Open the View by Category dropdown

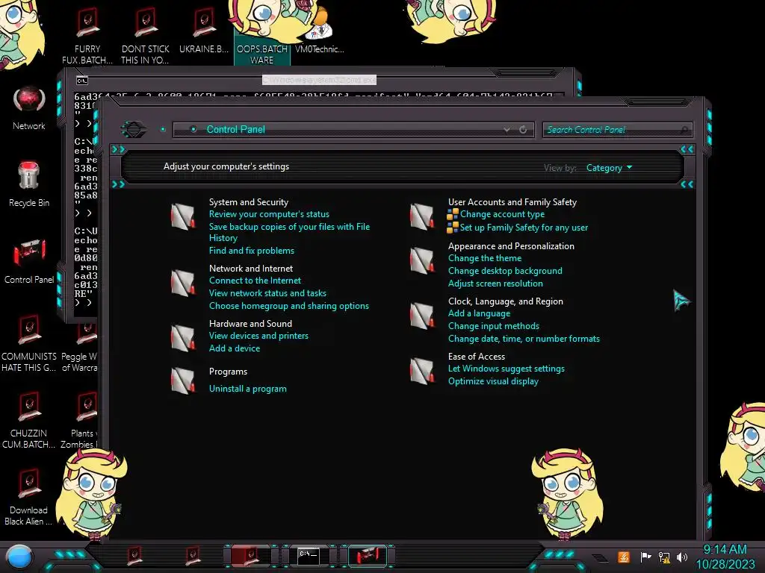609,168
